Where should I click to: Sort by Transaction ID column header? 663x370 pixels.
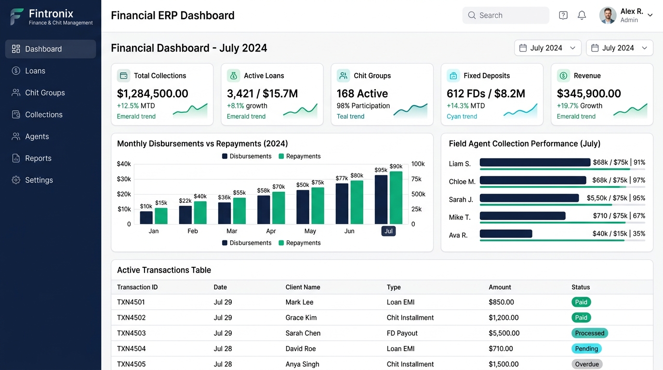point(137,287)
